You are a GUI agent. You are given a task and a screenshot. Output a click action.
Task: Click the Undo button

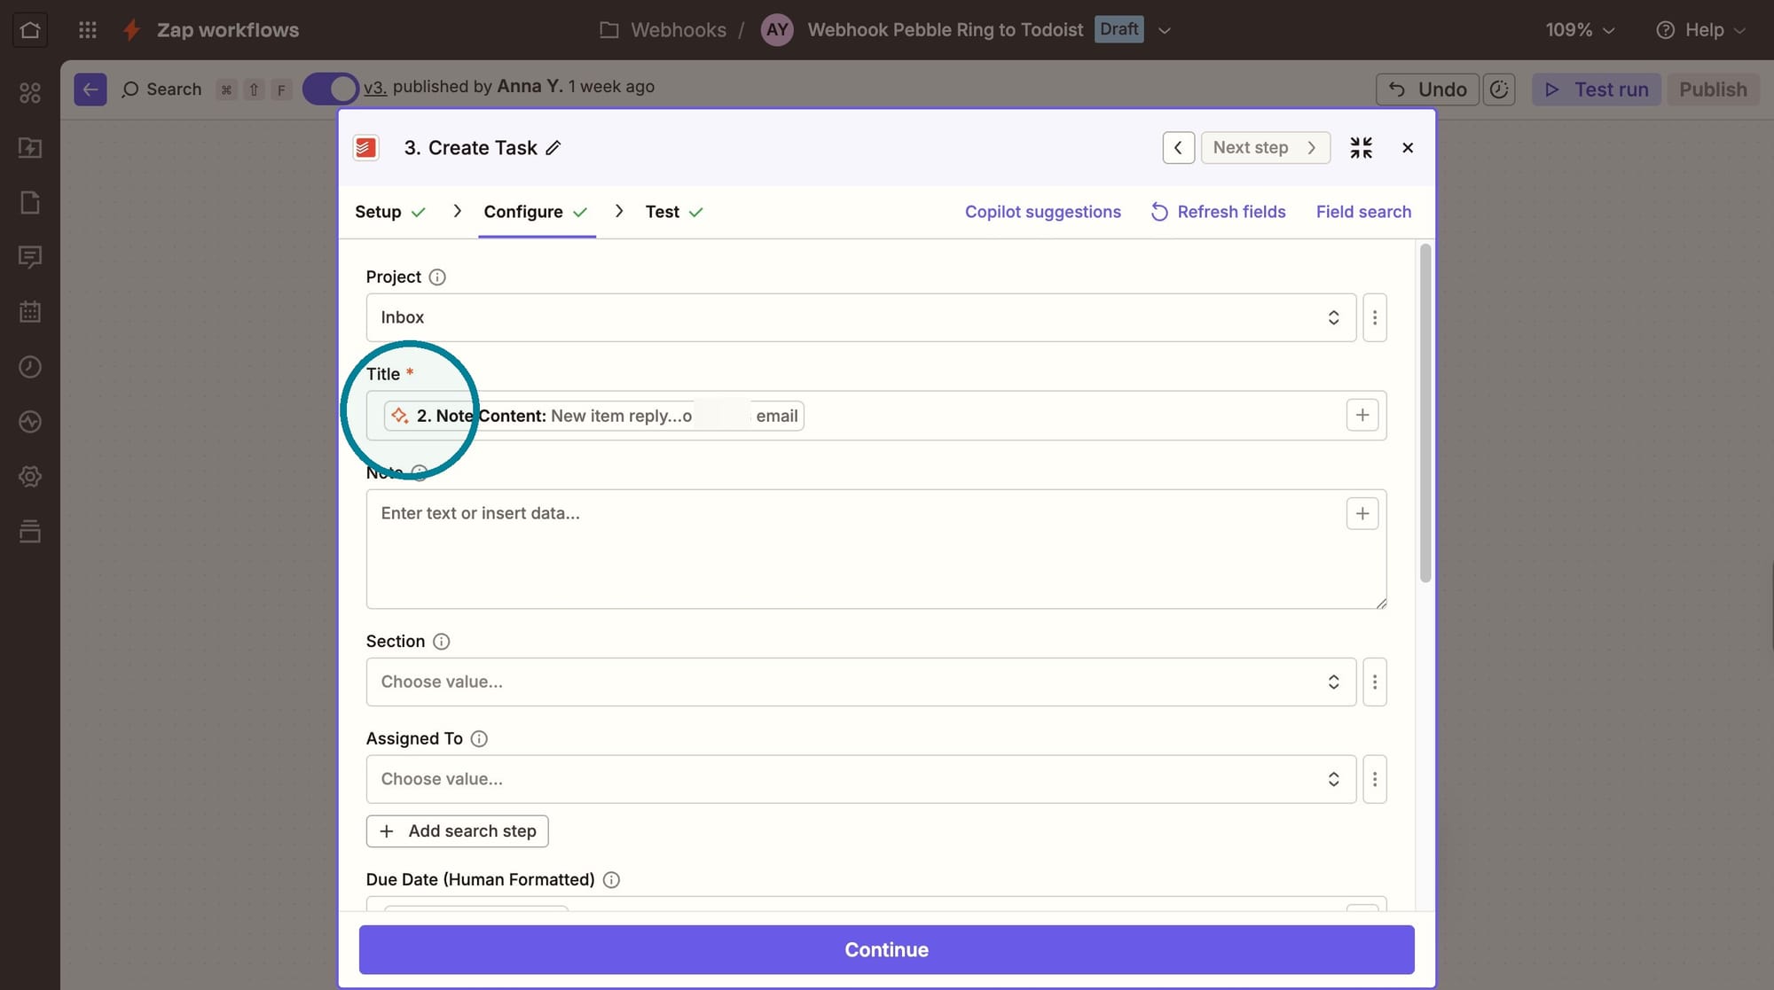(x=1427, y=90)
